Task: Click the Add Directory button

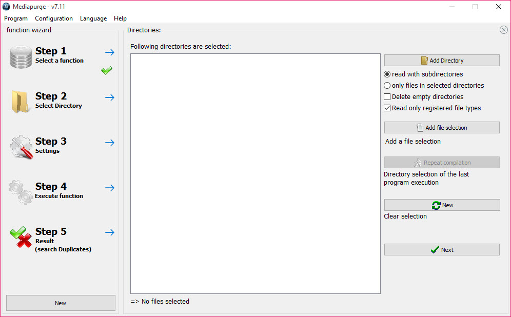Action: click(x=442, y=61)
